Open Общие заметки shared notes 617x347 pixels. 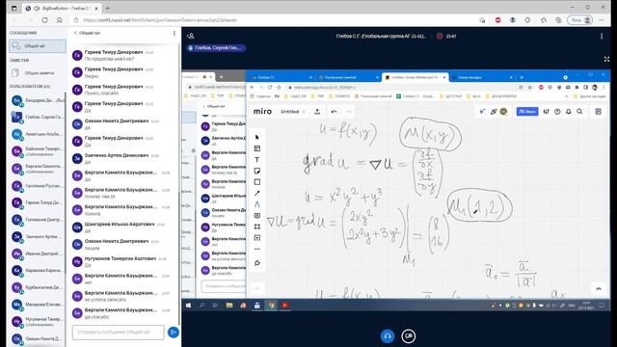coord(38,73)
